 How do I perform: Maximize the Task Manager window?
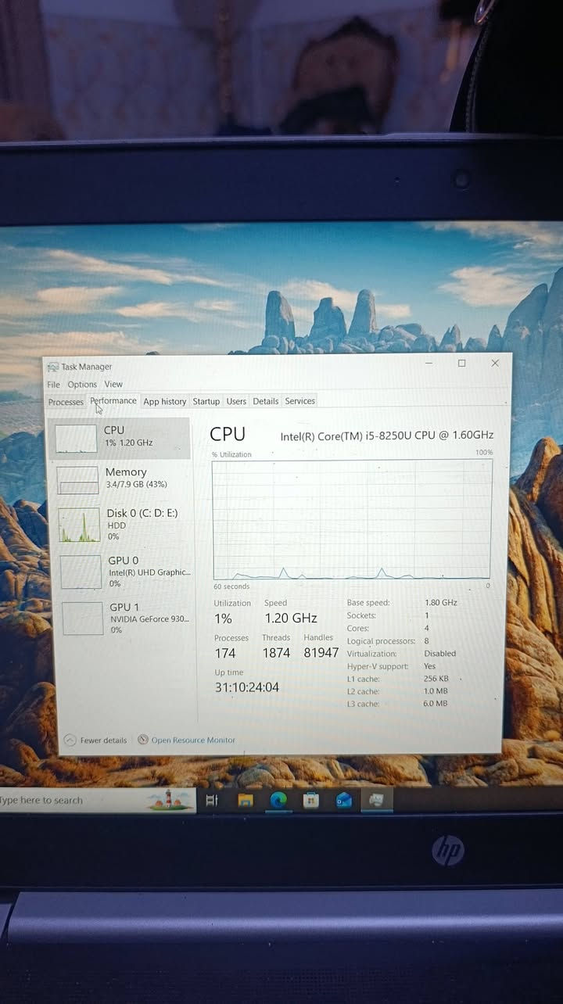[461, 363]
